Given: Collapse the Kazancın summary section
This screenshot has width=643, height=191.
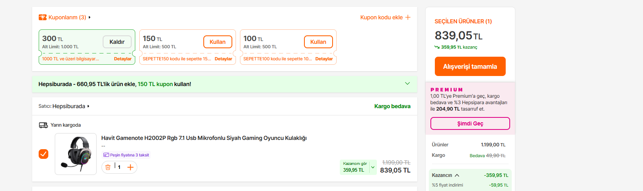Looking at the screenshot, I should tap(457, 175).
